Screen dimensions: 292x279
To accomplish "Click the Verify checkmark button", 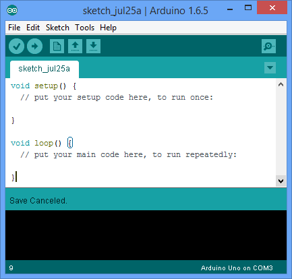I will [x=16, y=46].
